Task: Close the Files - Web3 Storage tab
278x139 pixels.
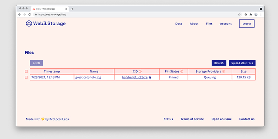Action: pyautogui.click(x=66, y=9)
